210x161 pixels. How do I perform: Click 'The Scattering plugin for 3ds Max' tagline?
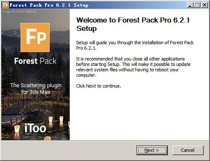pos(36,89)
